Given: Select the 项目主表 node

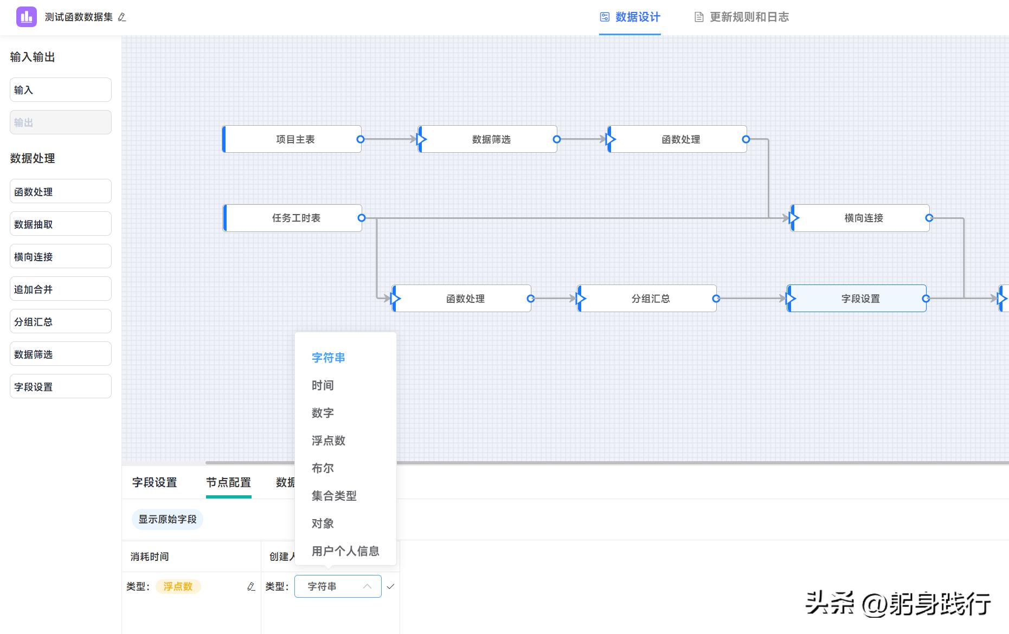Looking at the screenshot, I should (292, 139).
